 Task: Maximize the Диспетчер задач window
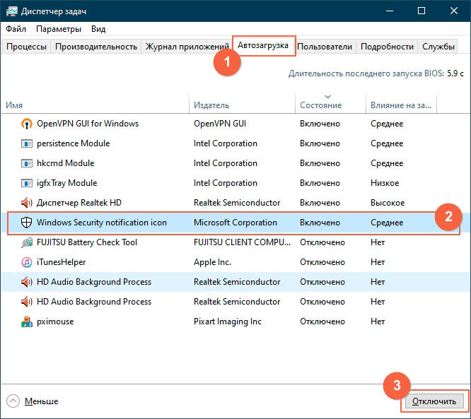(x=421, y=11)
